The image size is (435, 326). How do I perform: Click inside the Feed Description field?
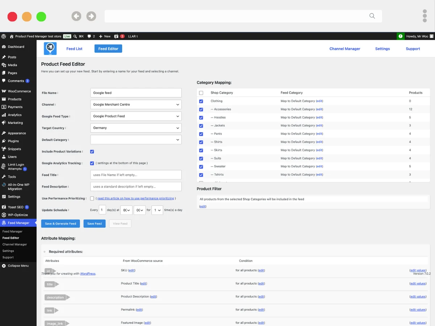click(x=136, y=187)
